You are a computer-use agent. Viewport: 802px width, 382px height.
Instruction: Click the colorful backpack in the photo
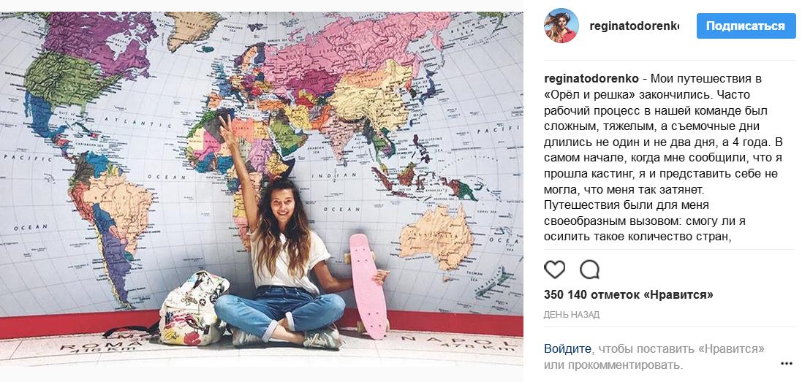point(193,308)
